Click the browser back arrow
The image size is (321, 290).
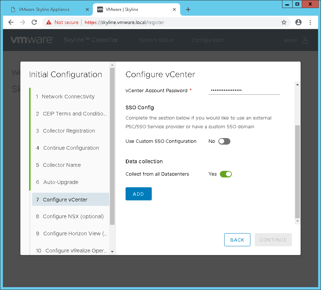click(11, 22)
